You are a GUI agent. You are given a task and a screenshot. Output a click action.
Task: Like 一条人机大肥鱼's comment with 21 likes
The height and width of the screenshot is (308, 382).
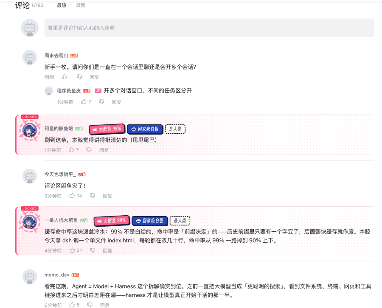tap(76, 250)
